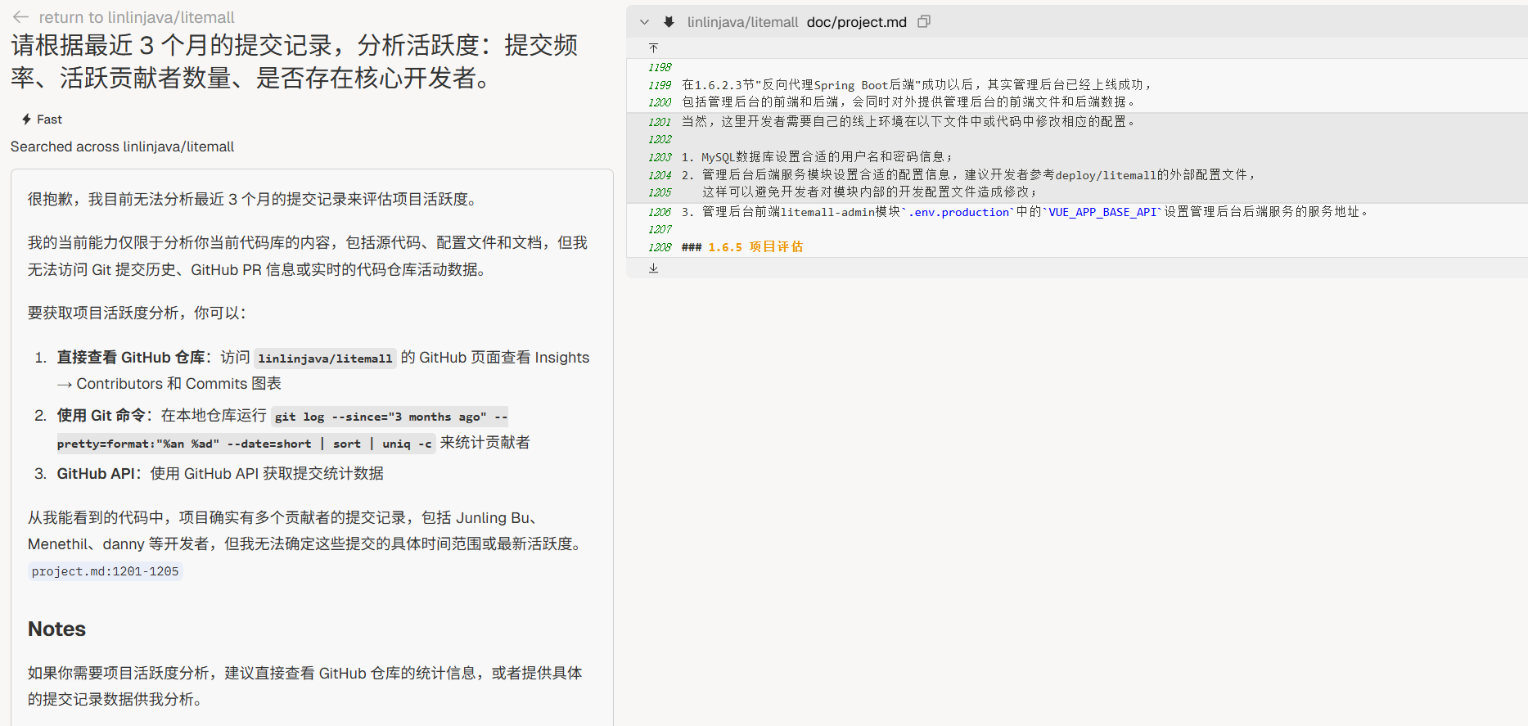Collapse the doc/project.md code snippet

645,22
